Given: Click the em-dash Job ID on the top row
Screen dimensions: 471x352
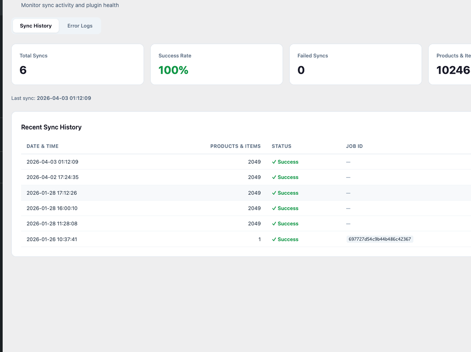Looking at the screenshot, I should (x=348, y=162).
